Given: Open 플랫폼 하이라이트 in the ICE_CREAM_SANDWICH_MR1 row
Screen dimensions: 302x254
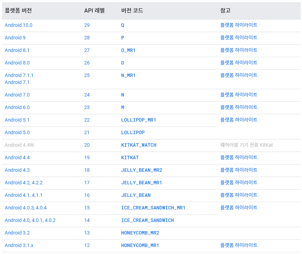Looking at the screenshot, I should (x=239, y=207).
